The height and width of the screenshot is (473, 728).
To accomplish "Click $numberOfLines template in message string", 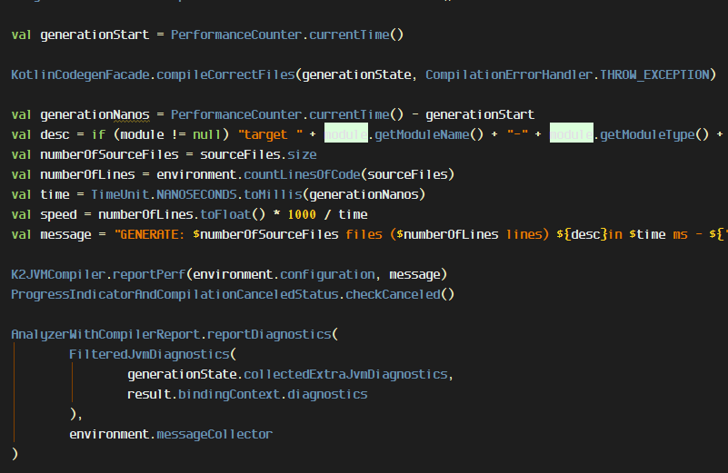I will pyautogui.click(x=447, y=234).
